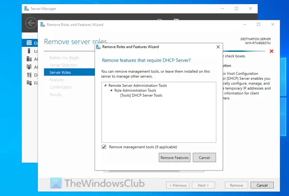289x196 pixels.
Task: Click outer wizard window title icon
Action: (43, 25)
